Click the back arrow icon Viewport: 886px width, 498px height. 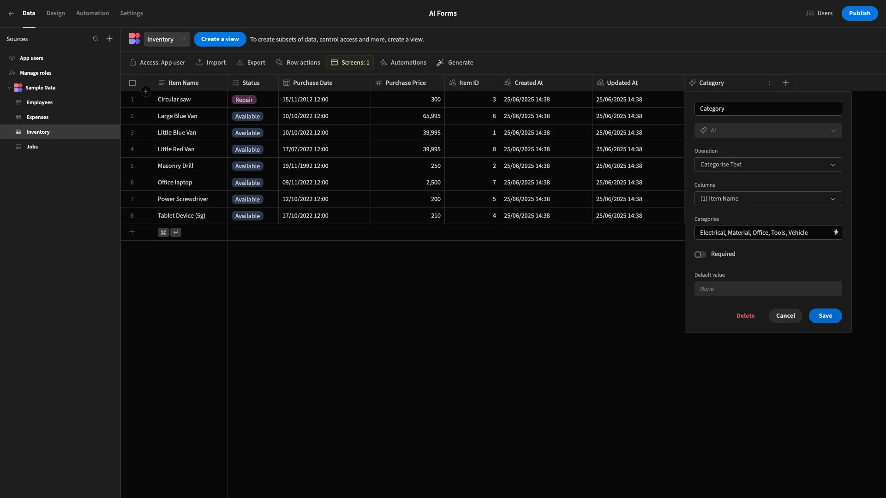pos(11,13)
